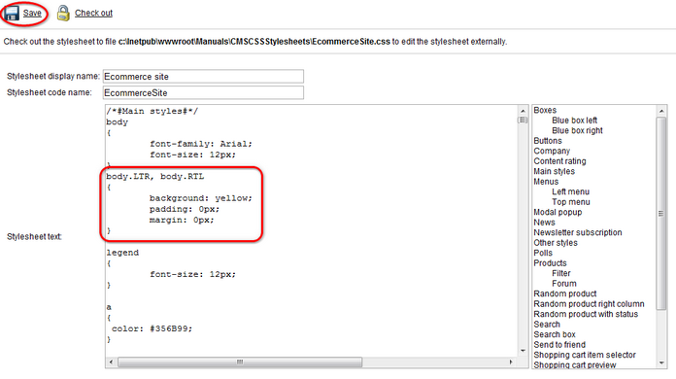The height and width of the screenshot is (379, 676).
Task: Click the bookmark list scroll down arrow
Action: (661, 363)
